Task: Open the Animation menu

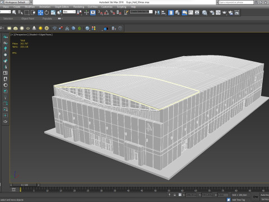Action: tap(45, 7)
